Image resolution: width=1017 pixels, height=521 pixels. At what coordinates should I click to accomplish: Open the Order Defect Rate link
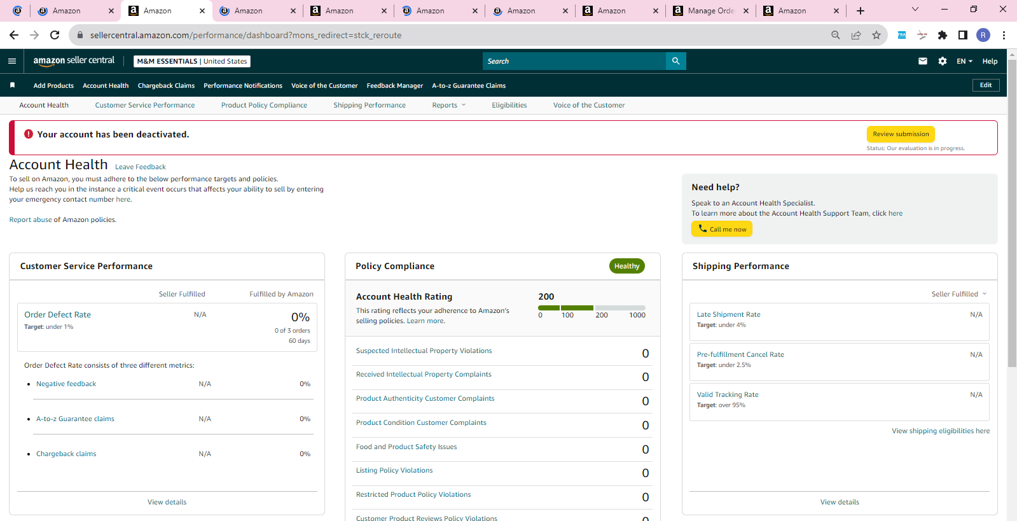tap(57, 314)
